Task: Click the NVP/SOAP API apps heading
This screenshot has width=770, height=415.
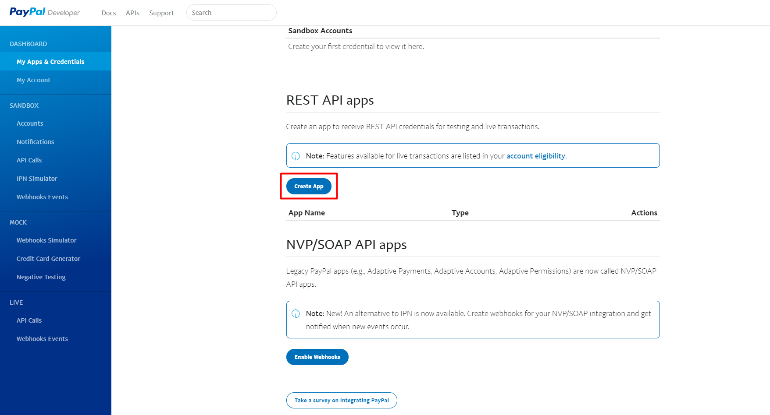Action: [x=346, y=245]
